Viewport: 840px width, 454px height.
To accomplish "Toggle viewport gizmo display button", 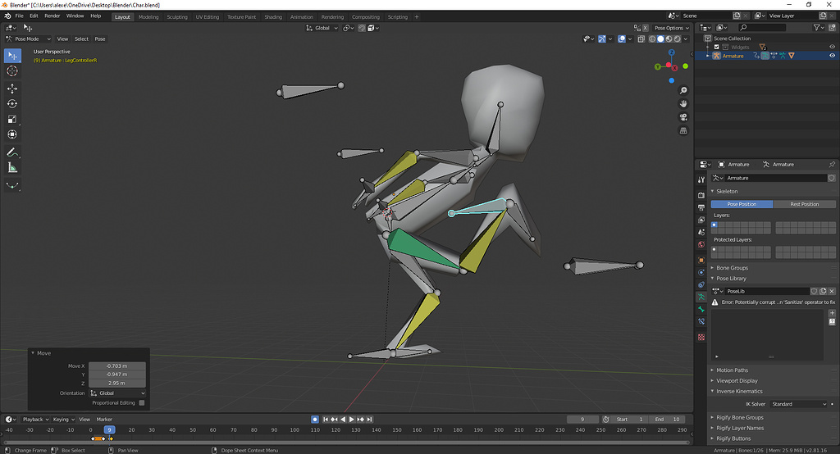I will click(602, 39).
